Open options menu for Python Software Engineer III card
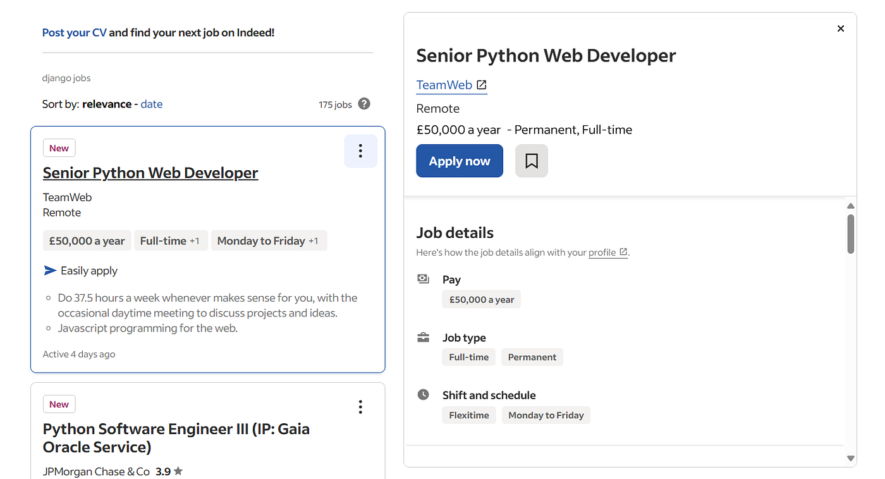The image size is (885, 479). tap(360, 407)
